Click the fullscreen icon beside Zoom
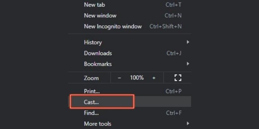This screenshot has height=129, width=259. tap(178, 78)
